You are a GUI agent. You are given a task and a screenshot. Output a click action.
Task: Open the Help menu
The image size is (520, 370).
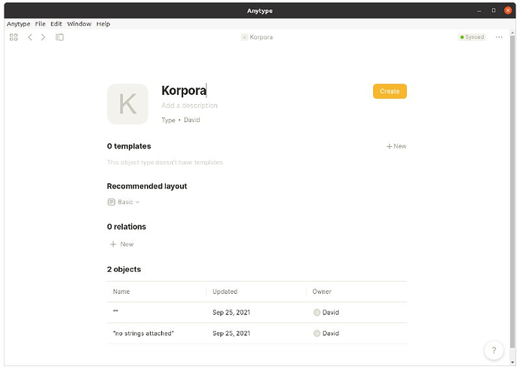coord(103,24)
